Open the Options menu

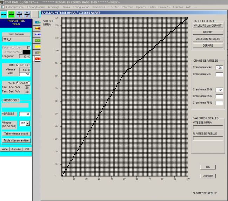click(141, 7)
